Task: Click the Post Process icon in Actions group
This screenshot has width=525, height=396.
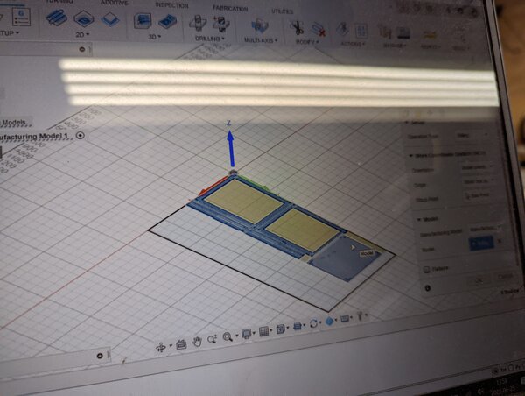Action: (x=360, y=32)
